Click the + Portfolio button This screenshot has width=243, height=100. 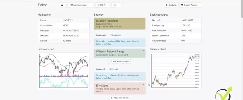(171, 5)
